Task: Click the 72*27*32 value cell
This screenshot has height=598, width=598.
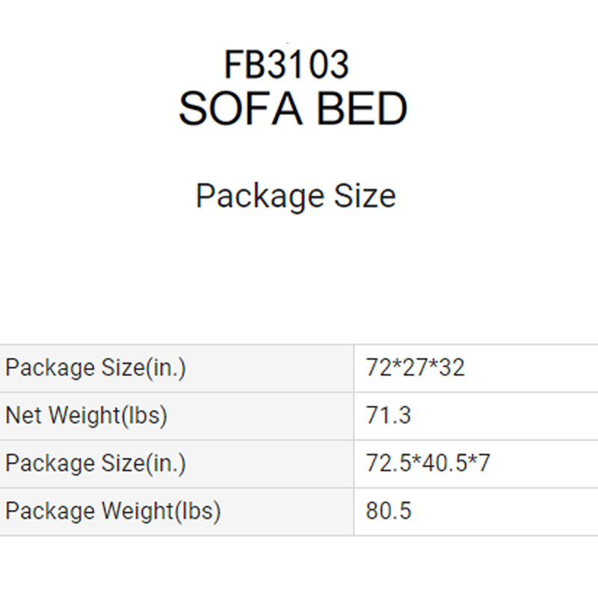Action: click(476, 368)
